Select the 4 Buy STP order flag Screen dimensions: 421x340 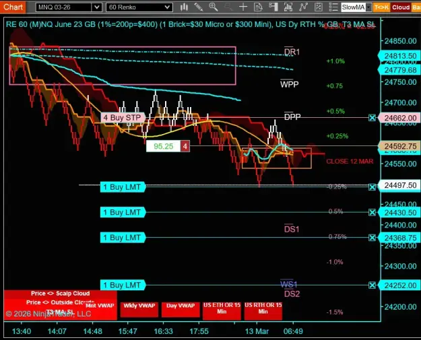click(123, 118)
